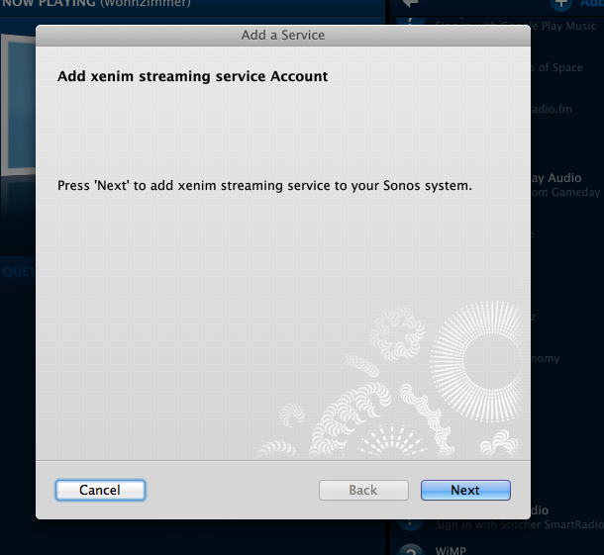This screenshot has width=604, height=555.
Task: Cancel the Add a Service dialog
Action: 100,490
